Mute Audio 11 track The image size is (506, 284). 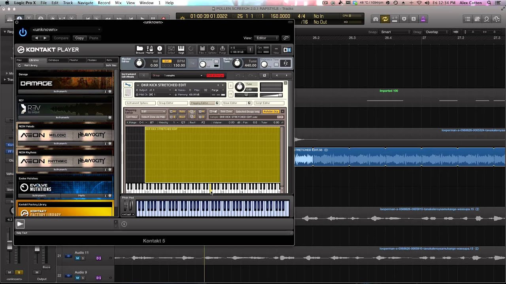[77, 258]
